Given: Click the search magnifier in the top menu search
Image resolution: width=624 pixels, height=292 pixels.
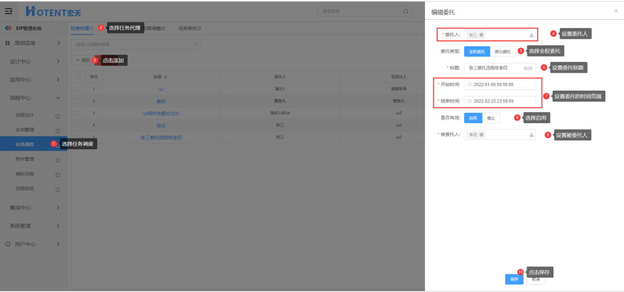Looking at the screenshot, I should pyautogui.click(x=406, y=11).
